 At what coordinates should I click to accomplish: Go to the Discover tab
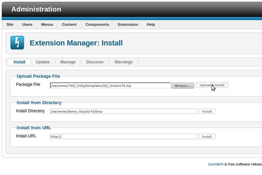tap(95, 62)
